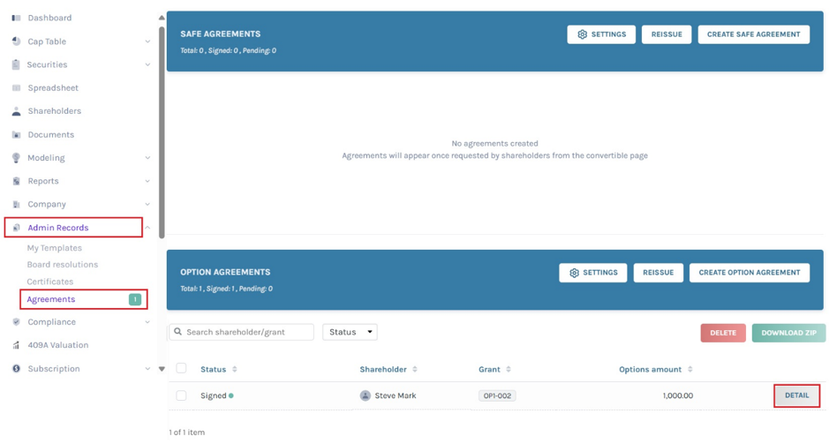Sort by Status column arrows
This screenshot has width=829, height=444.
coord(235,370)
